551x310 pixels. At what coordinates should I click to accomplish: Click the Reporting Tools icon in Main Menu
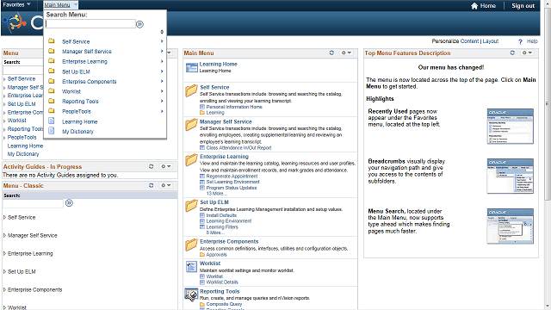pyautogui.click(x=191, y=294)
